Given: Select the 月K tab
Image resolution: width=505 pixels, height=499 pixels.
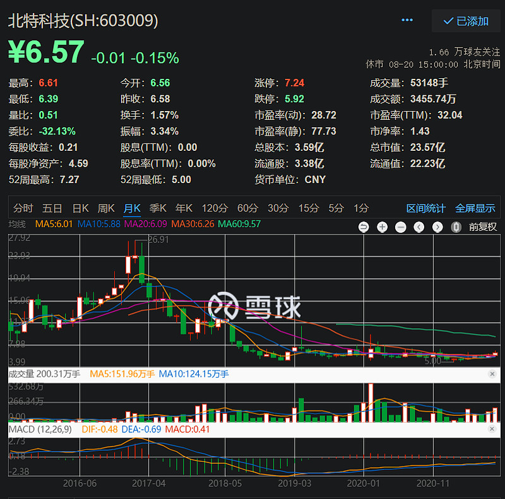Looking at the screenshot, I should (x=132, y=208).
